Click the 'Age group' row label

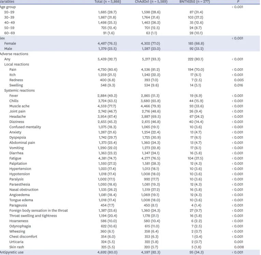(x=8, y=7)
